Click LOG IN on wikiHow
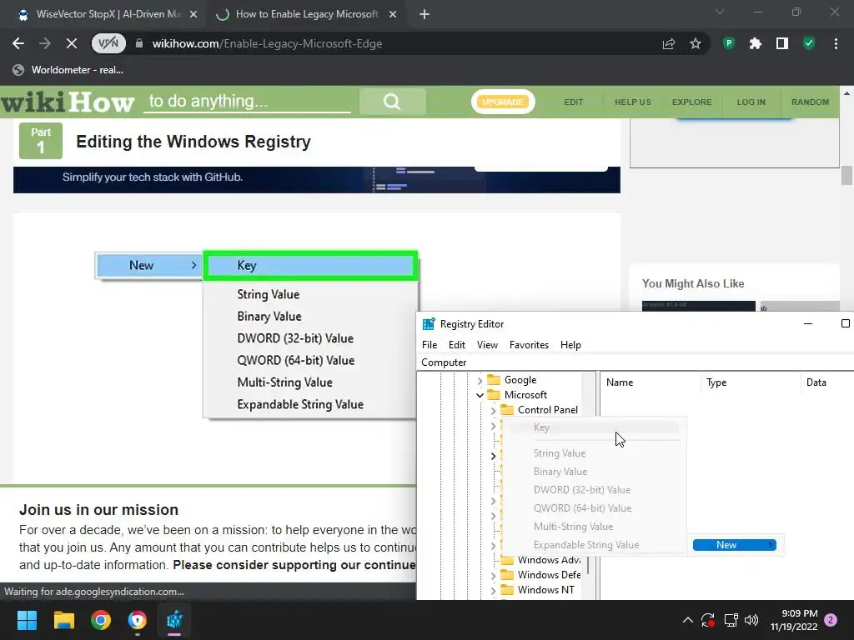This screenshot has height=640, width=854. 751,102
